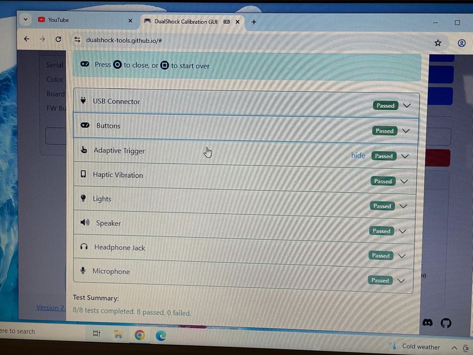The width and height of the screenshot is (473, 355).
Task: Close the YouTube tab
Action: [x=130, y=20]
